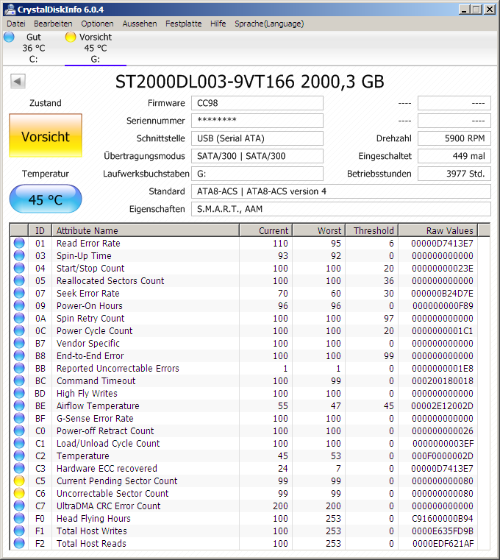The height and width of the screenshot is (560, 500).
Task: Click the yellow icon for Current Pending Sector Count
Action: point(19,481)
